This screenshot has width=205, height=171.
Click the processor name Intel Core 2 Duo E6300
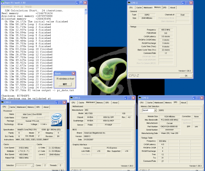(32, 114)
